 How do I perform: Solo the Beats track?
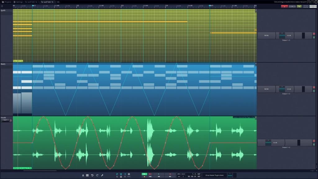pyautogui.click(x=314, y=91)
